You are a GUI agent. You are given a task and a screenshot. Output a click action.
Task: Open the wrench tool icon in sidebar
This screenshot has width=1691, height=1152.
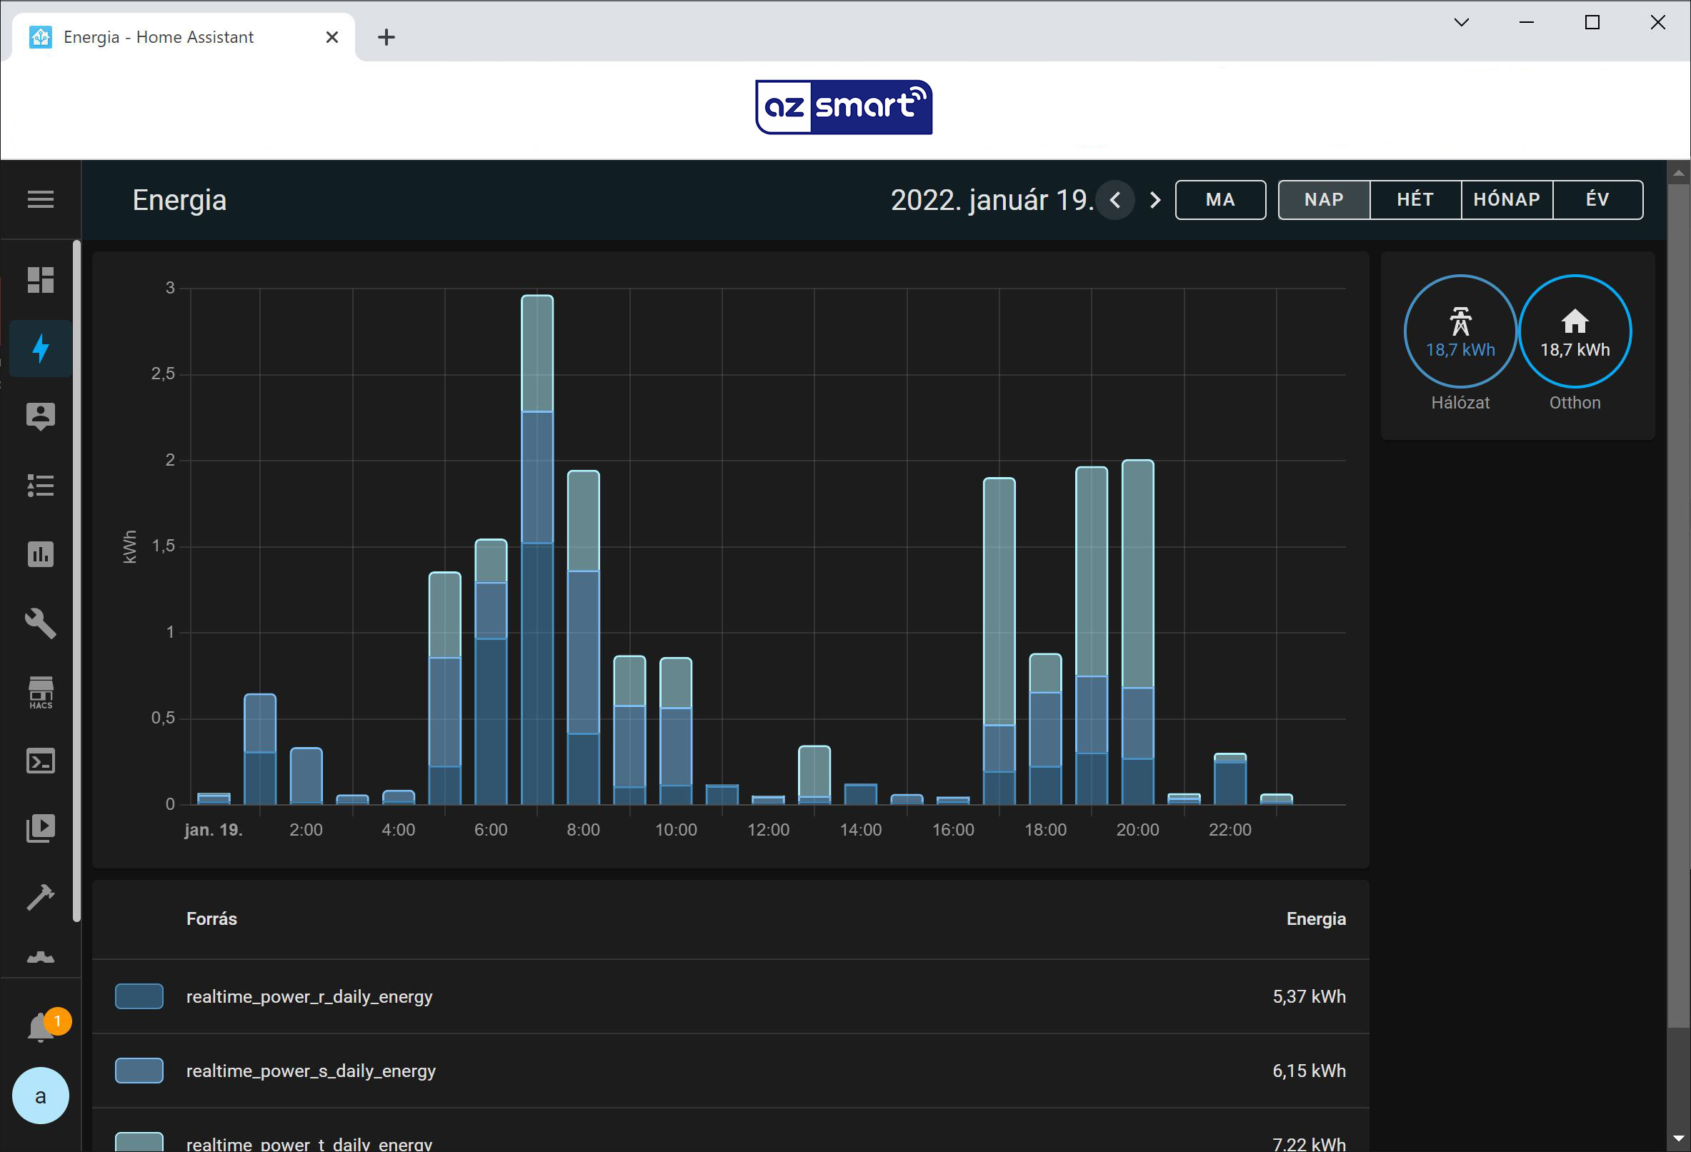(41, 623)
